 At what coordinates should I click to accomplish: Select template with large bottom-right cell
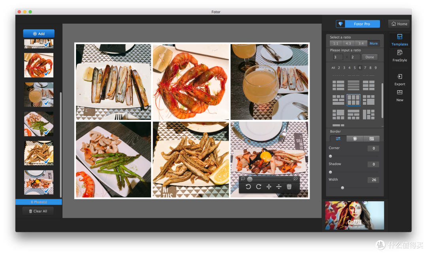[369, 100]
